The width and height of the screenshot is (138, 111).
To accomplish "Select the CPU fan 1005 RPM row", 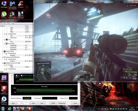I will (17, 42).
